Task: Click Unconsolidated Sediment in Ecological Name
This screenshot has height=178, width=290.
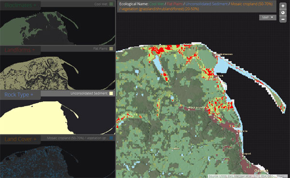Action: 206,4
